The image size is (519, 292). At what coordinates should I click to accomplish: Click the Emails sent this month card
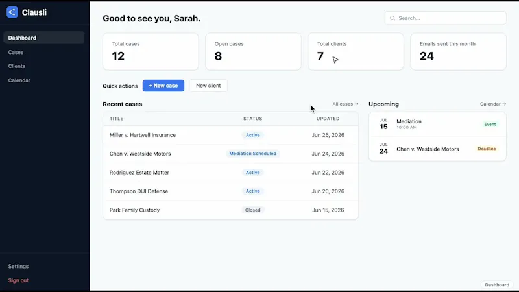click(x=459, y=52)
